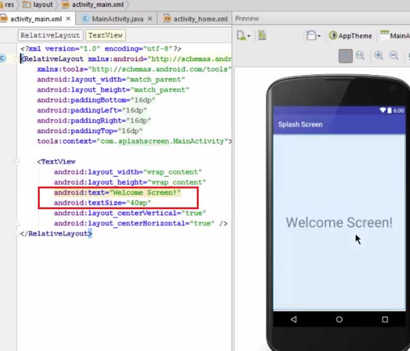The width and height of the screenshot is (410, 351).
Task: Open the AppTheme theme selector
Action: [350, 36]
